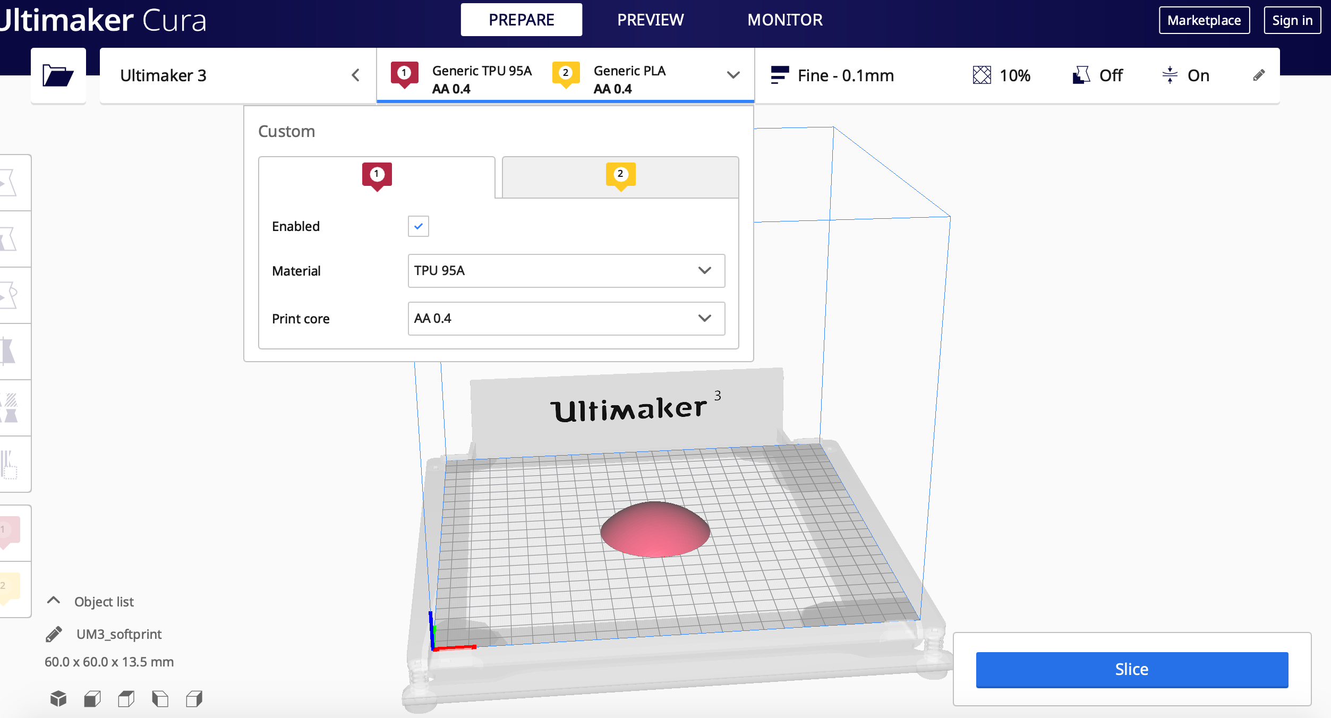Collapse the Ultimaker 3 printer selector arrow
Screen dimensions: 1331x718
point(356,75)
